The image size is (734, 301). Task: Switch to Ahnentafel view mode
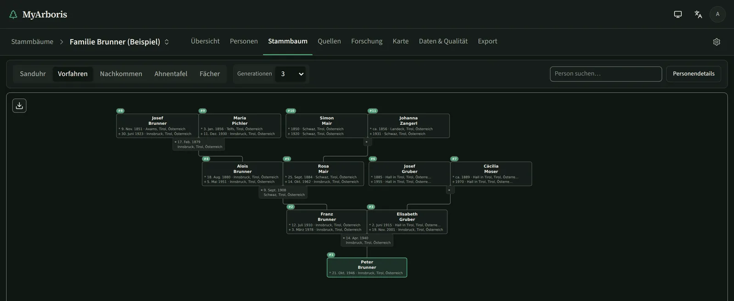click(171, 74)
